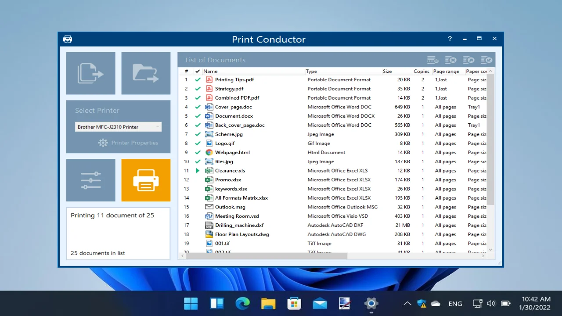This screenshot has width=562, height=316.
Task: Toggle the check mark for Webpage.html
Action: point(198,152)
